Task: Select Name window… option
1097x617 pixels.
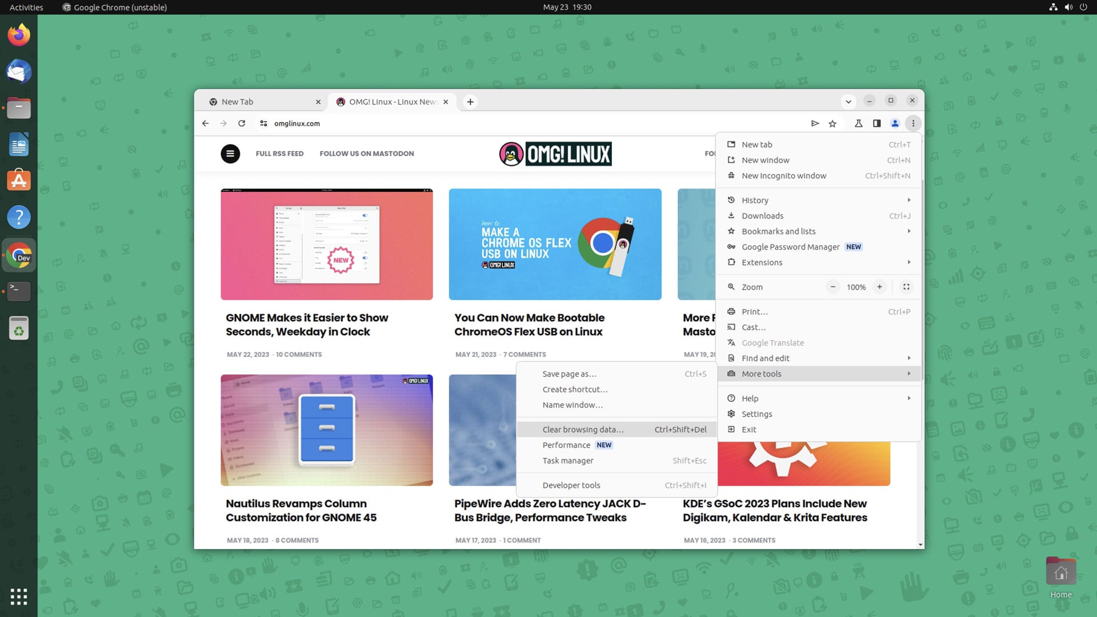Action: pyautogui.click(x=616, y=405)
